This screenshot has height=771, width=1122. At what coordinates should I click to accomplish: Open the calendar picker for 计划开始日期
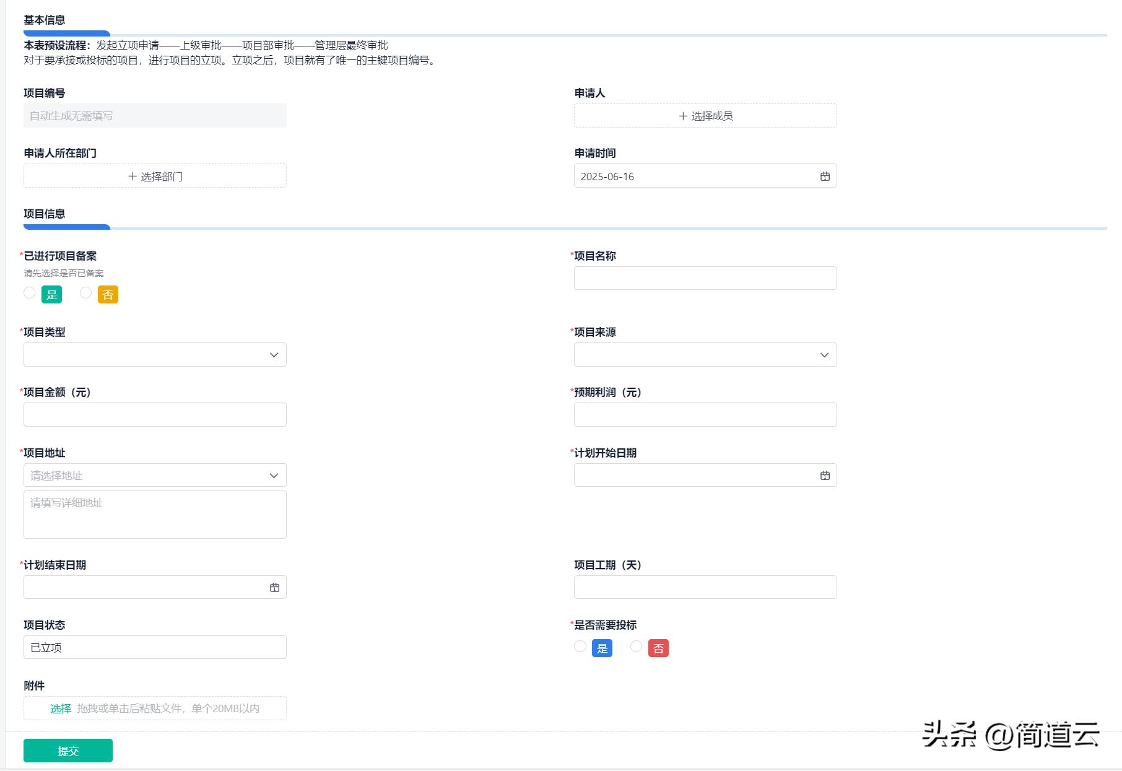click(x=824, y=475)
